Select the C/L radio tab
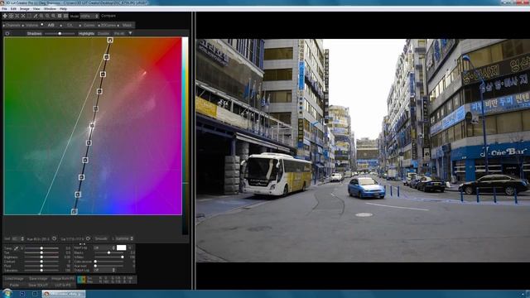The width and height of the screenshot is (530, 298). [68, 25]
